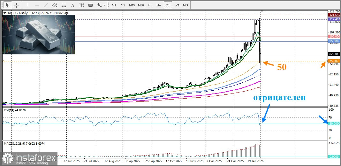This screenshot has width=341, height=166.
Task: Switch to MN monthly timeframe
Action: [186, 5]
